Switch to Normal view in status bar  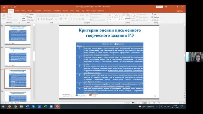pyautogui.click(x=145, y=103)
